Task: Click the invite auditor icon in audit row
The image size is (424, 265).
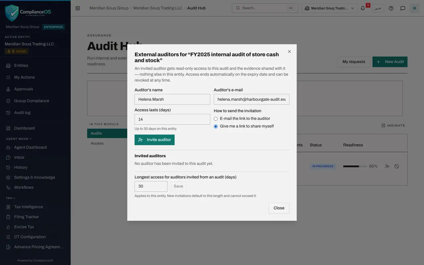Action: (x=387, y=166)
